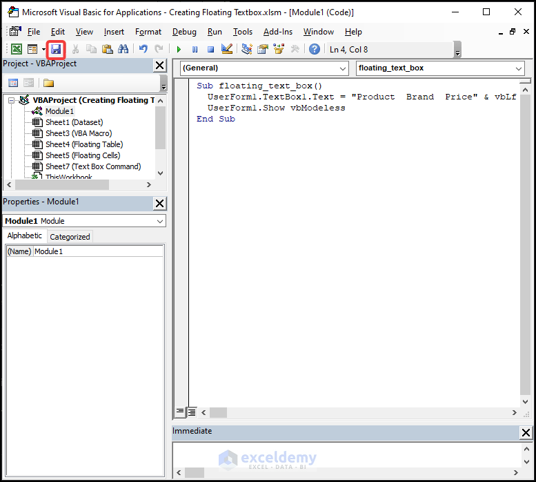536x482 pixels.
Task: Select Sheet4 (Floating Table) tree item
Action: [x=83, y=144]
